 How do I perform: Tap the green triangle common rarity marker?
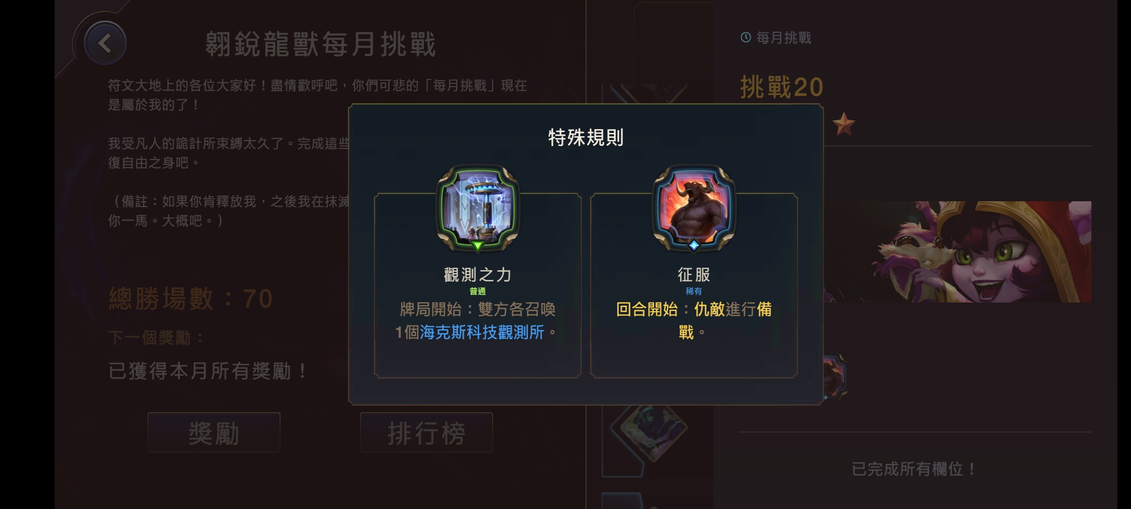pyautogui.click(x=477, y=246)
